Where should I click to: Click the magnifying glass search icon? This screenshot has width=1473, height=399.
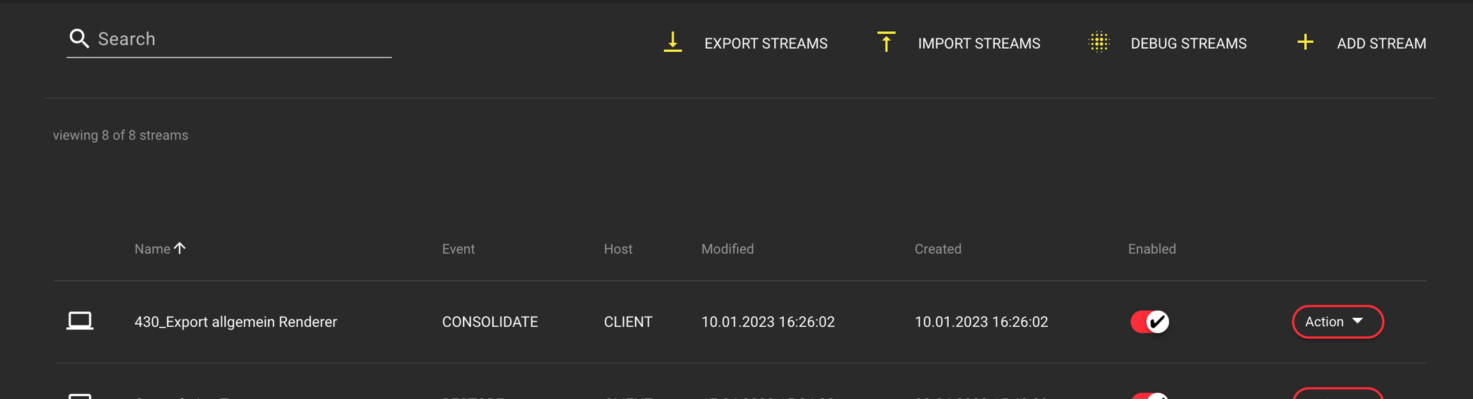pos(79,39)
